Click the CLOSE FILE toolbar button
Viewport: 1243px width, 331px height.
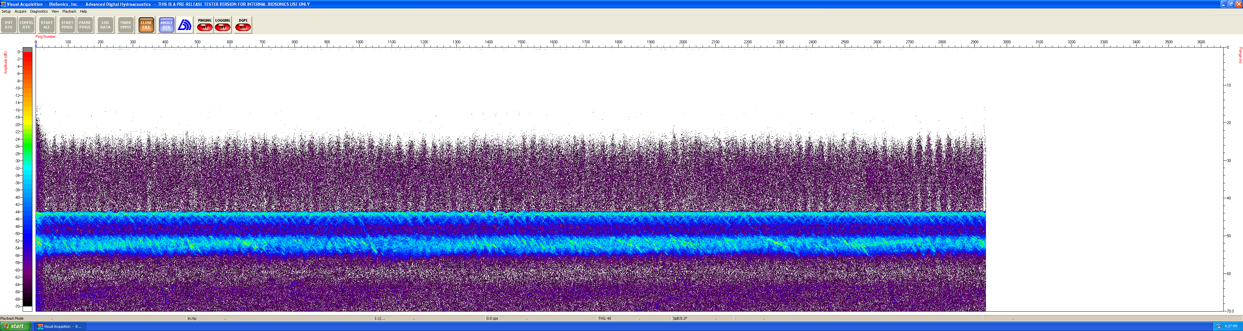[146, 25]
